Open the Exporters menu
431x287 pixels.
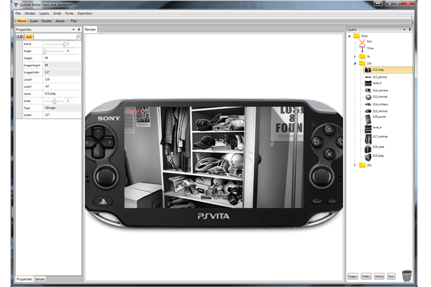coord(85,13)
